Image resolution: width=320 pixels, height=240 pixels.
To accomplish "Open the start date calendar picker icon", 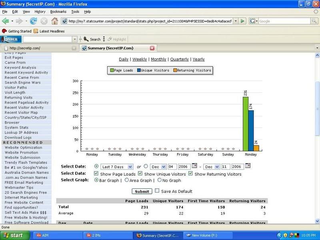I will point(194,166).
